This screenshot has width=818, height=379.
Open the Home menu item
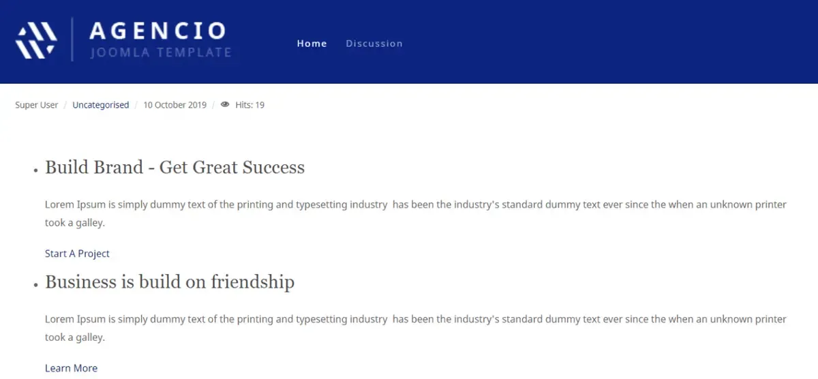click(312, 44)
